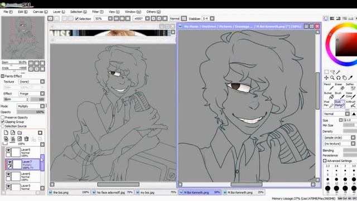Enable Preserve Opacity

[3, 117]
